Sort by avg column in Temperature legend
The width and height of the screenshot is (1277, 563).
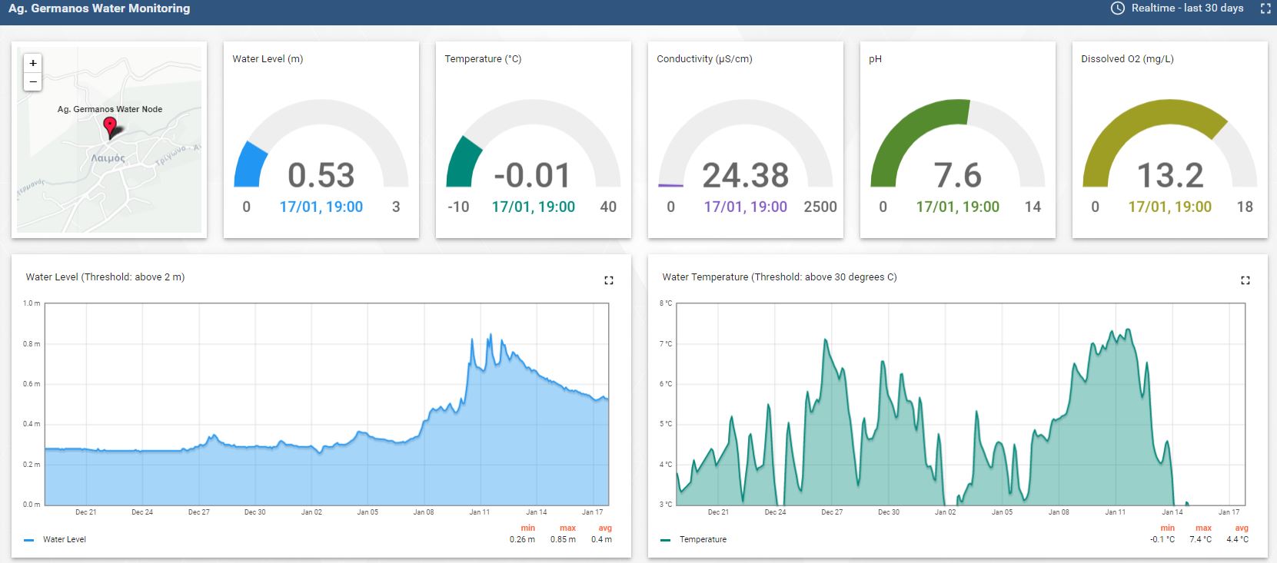pyautogui.click(x=1242, y=528)
